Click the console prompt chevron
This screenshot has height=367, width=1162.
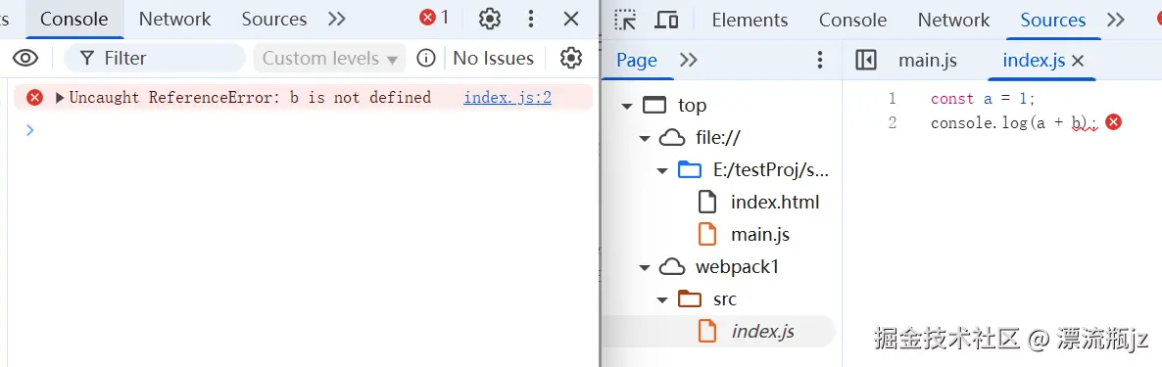coord(30,130)
